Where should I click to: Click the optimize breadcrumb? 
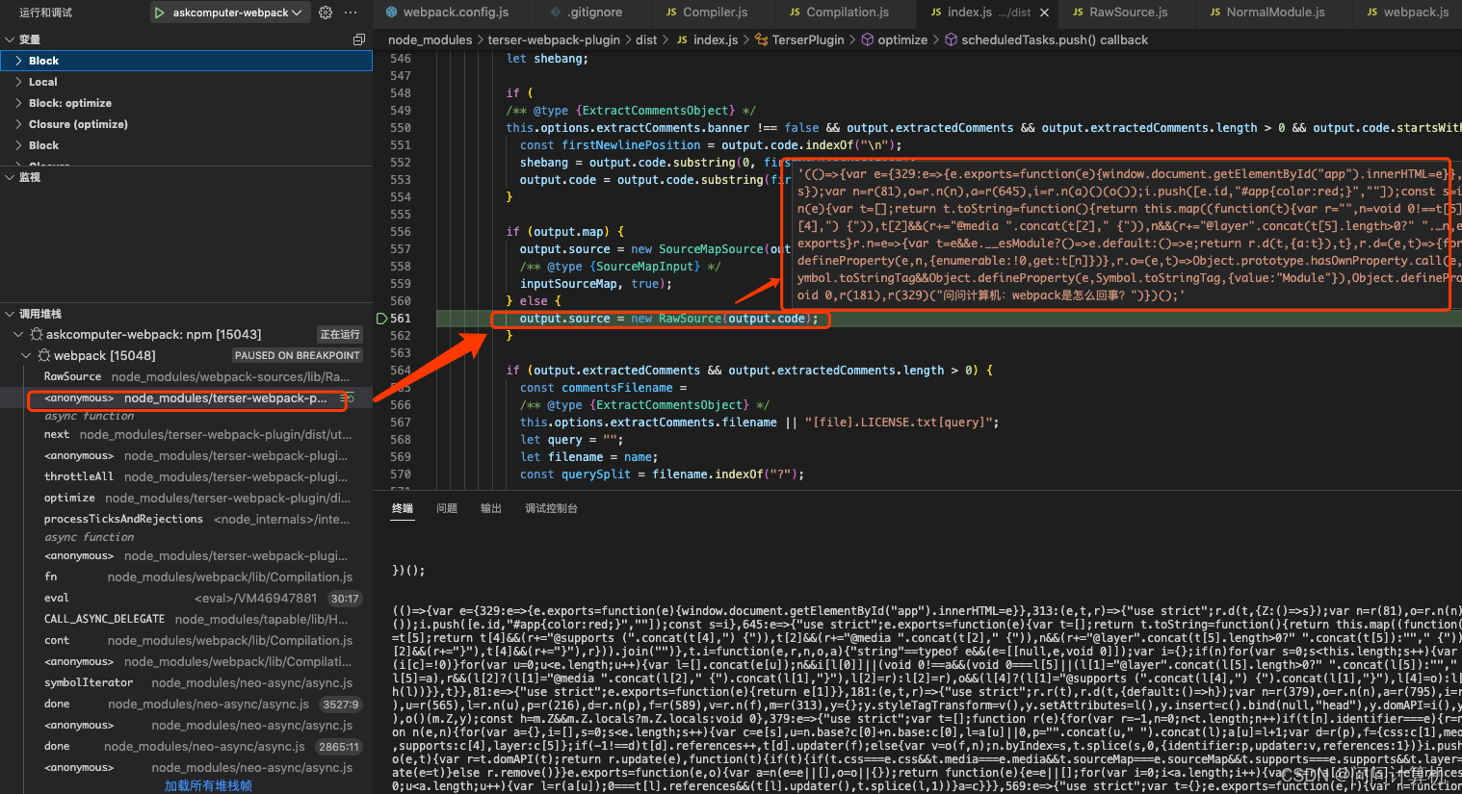902,39
